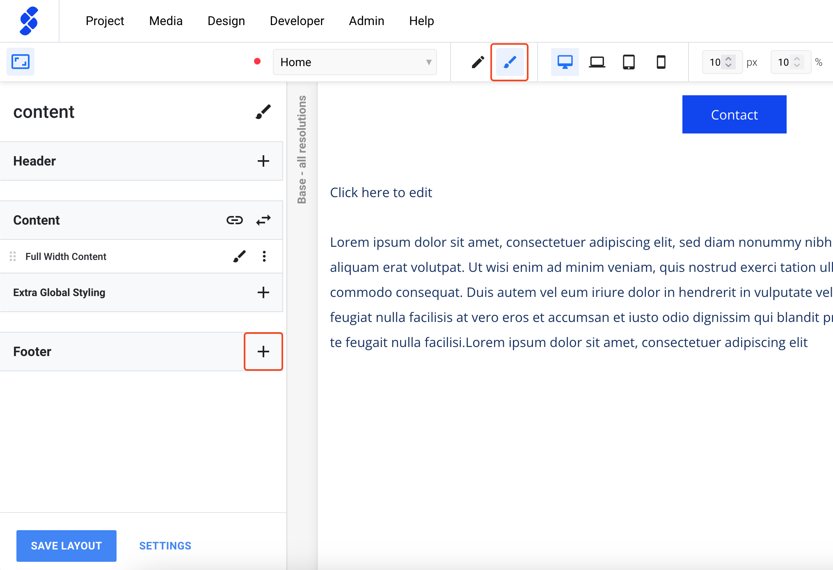Open the Design menu

[226, 21]
